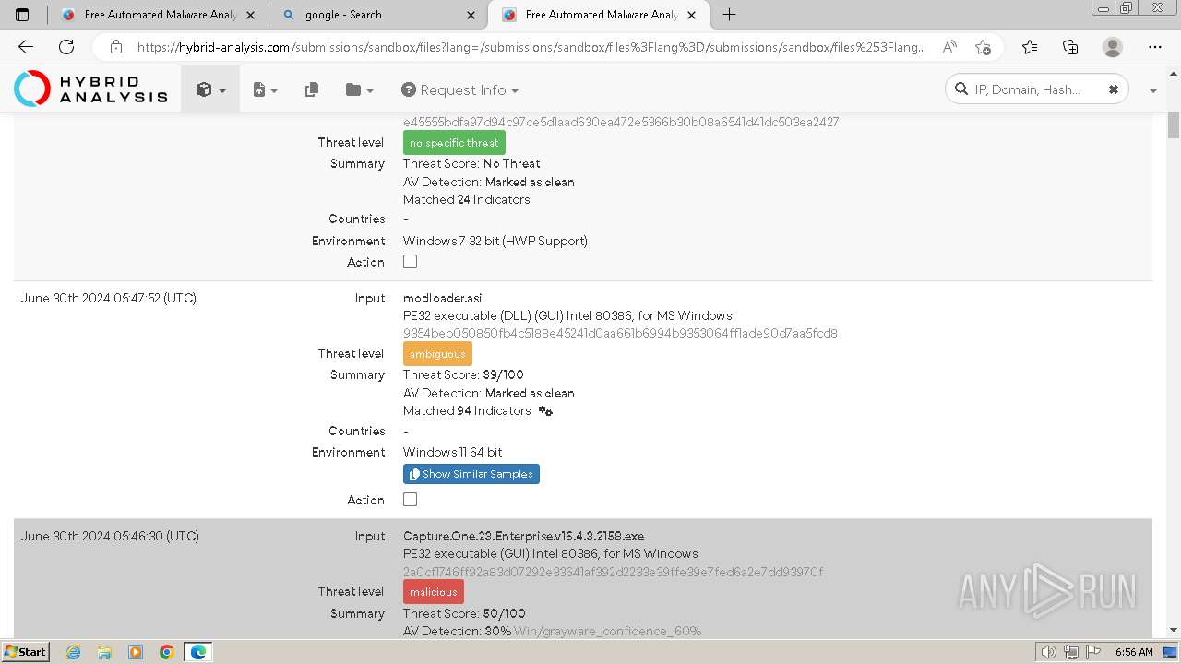The width and height of the screenshot is (1181, 664).
Task: Click the network tray icon
Action: click(x=1071, y=652)
